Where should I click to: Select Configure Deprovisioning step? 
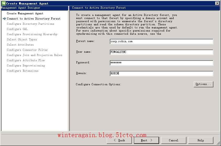click(x=26, y=66)
